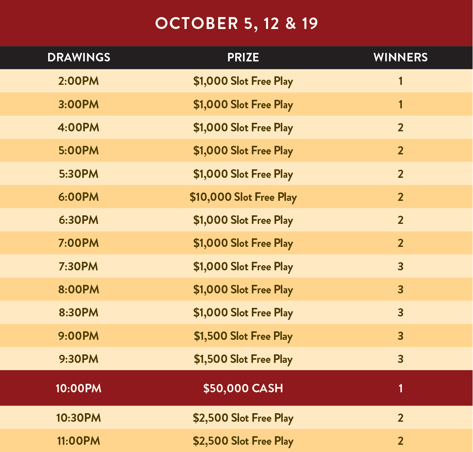Click the winners count for 4:00PM drawing
This screenshot has height=452, width=473.
coord(401,127)
